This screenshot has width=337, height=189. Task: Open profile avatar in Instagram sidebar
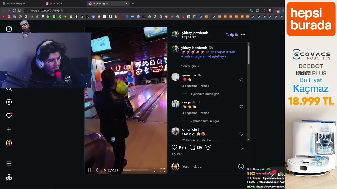[9, 143]
